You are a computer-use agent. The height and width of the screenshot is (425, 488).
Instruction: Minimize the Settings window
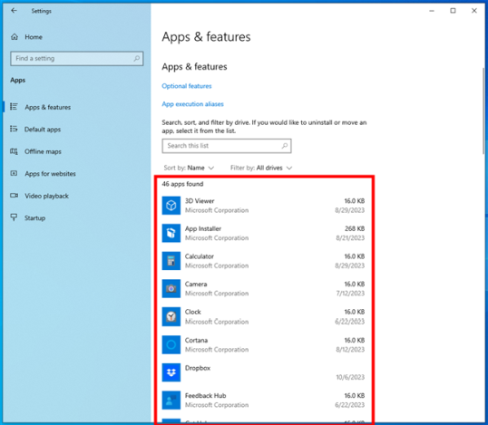coord(432,11)
